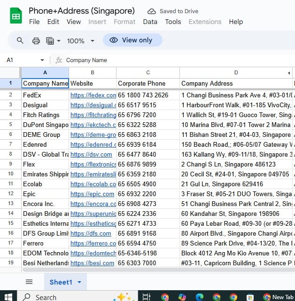The height and width of the screenshot is (301, 295).
Task: Open the All Sheets list icon
Action: click(x=29, y=282)
